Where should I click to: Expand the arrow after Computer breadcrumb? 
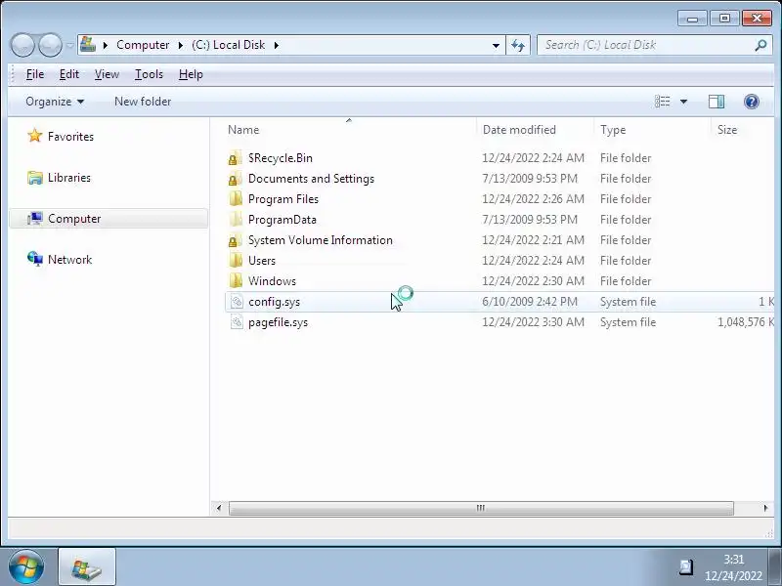coord(181,45)
